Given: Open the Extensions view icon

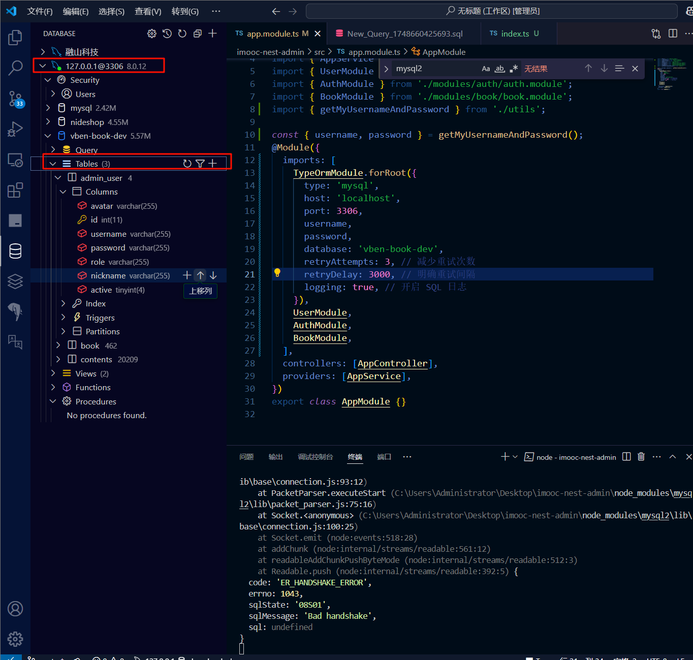Looking at the screenshot, I should coord(15,191).
